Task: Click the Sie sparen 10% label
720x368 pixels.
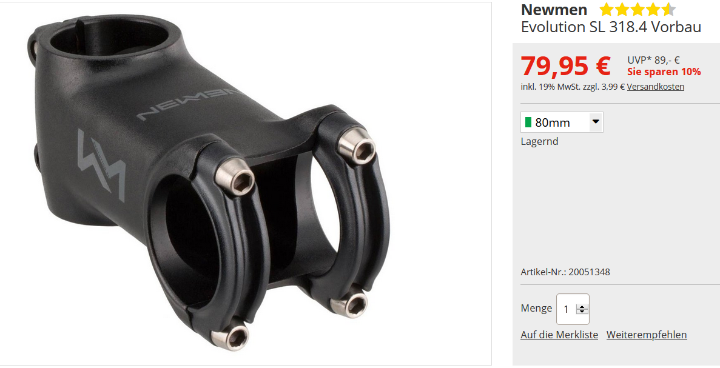Action: coord(664,72)
